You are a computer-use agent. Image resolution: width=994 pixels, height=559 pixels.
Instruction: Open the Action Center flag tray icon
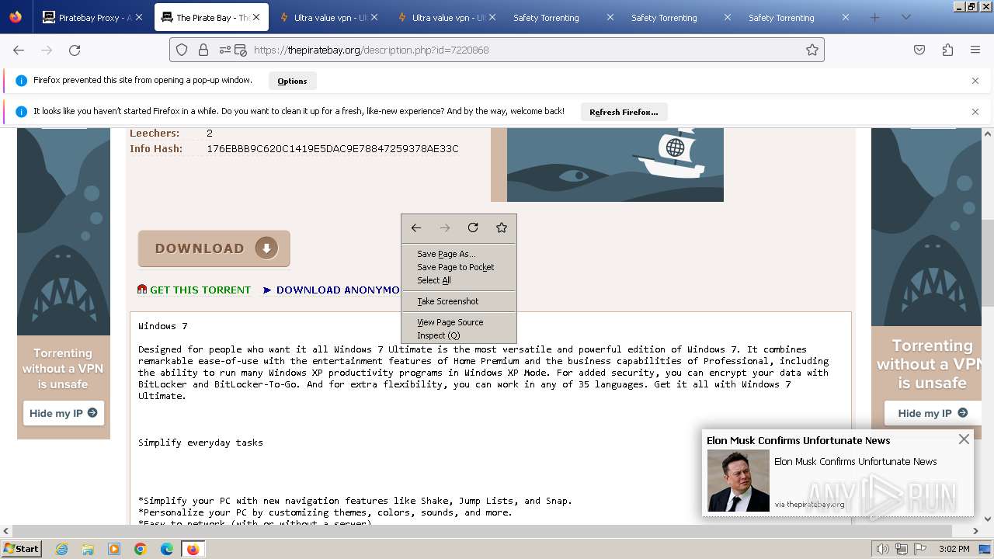[919, 549]
